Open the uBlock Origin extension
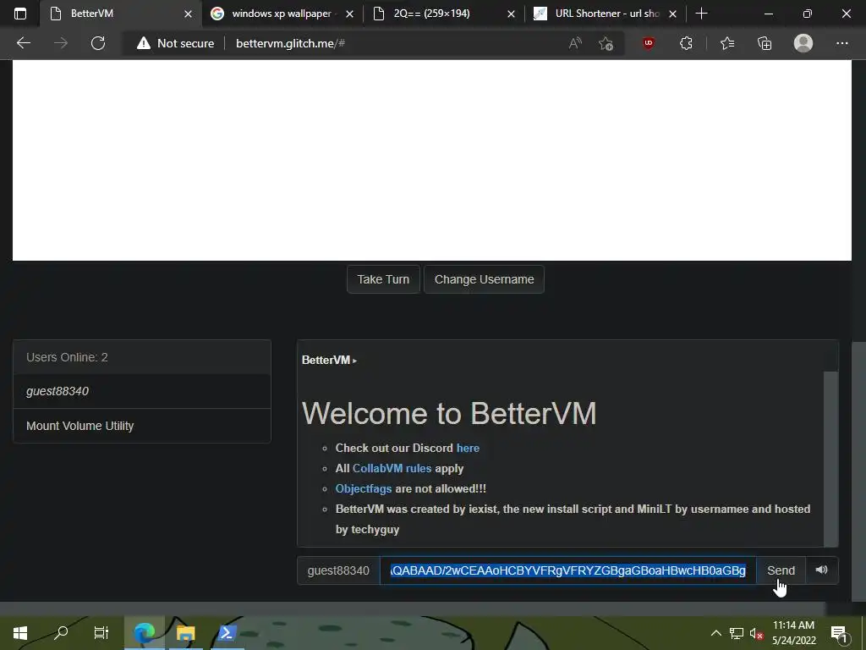Viewport: 866px width, 650px height. coord(649,43)
